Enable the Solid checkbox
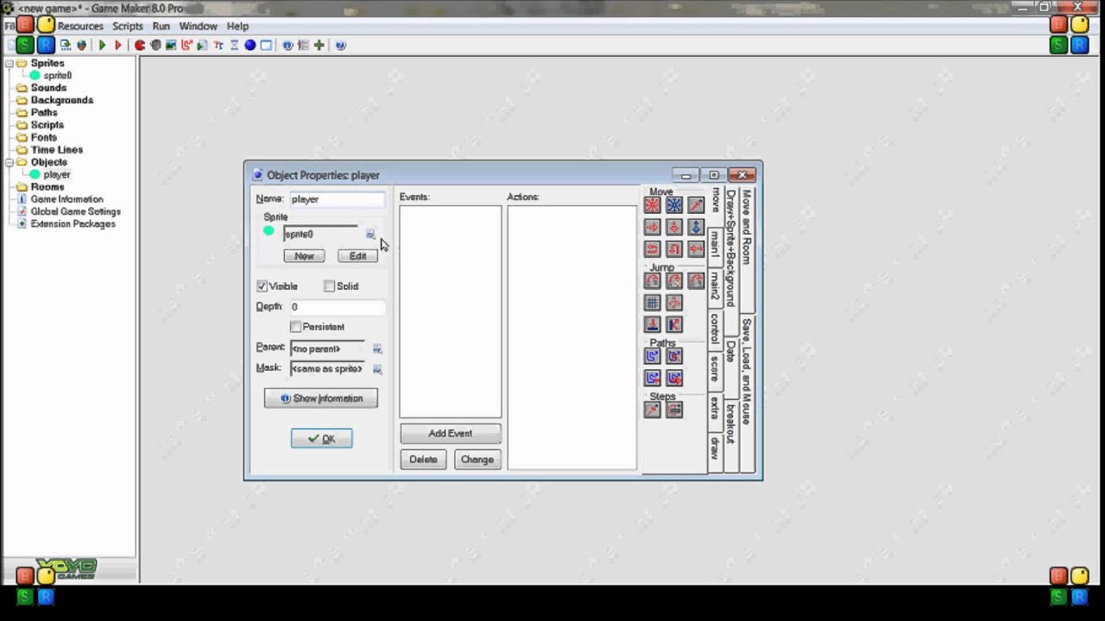 pyautogui.click(x=329, y=286)
